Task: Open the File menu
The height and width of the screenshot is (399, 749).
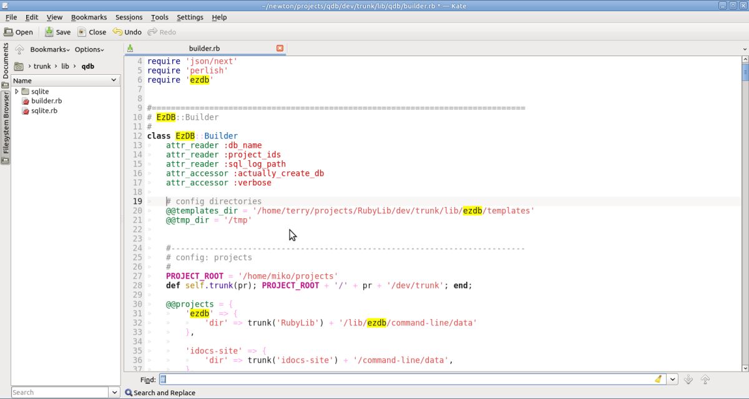Action: click(x=11, y=17)
